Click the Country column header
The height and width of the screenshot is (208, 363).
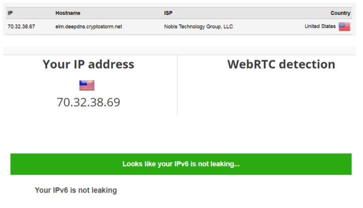[x=340, y=13]
